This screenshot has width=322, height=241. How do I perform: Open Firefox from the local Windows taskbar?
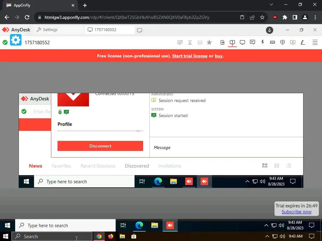click(x=111, y=237)
